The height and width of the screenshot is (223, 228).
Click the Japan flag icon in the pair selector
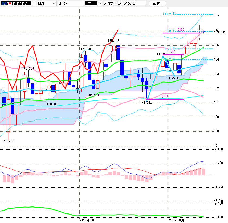10,3
